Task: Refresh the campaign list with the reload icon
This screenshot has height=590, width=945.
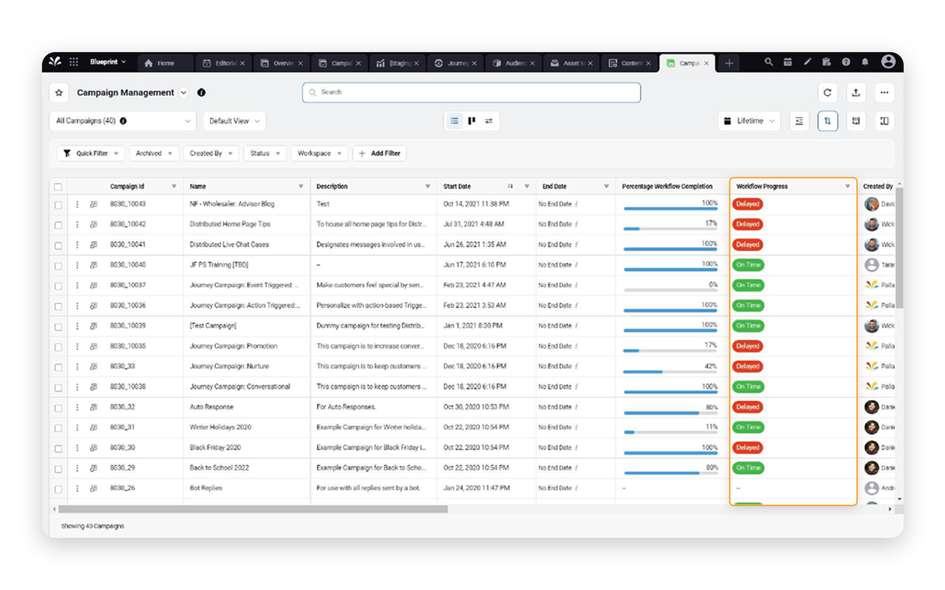Action: [x=828, y=92]
